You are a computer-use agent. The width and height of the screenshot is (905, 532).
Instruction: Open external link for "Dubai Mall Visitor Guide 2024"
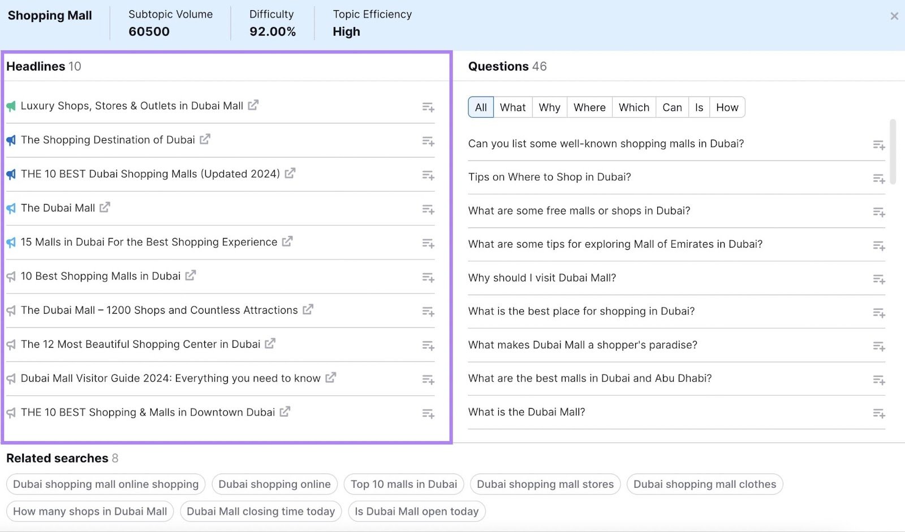coord(331,378)
